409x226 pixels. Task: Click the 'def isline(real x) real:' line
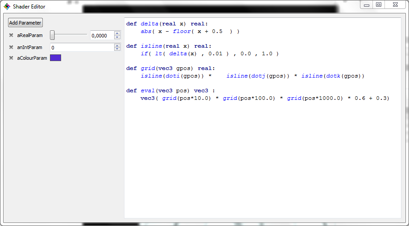(169, 46)
